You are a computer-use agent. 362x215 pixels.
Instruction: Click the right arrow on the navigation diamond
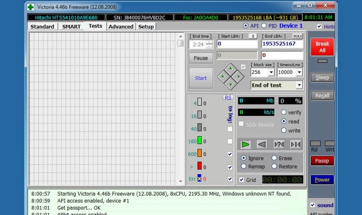point(239,77)
